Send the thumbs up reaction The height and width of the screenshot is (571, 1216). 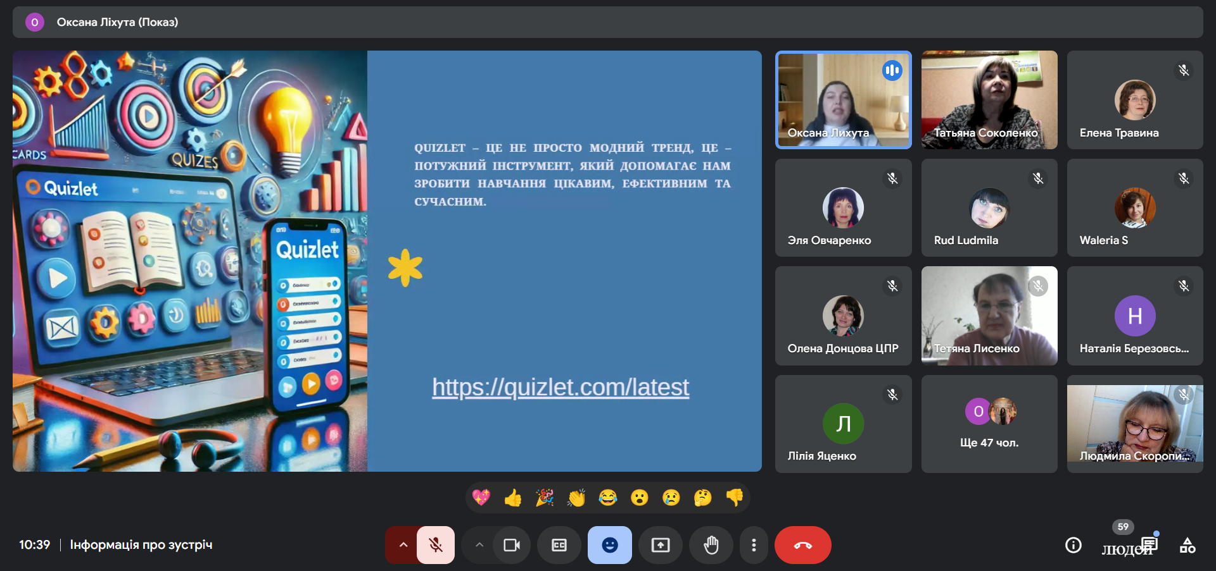(x=513, y=498)
